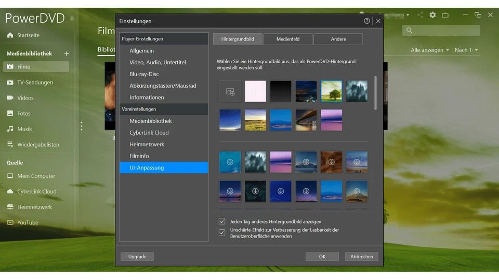
Task: Open help in Einstellungen dialog
Action: pos(367,21)
